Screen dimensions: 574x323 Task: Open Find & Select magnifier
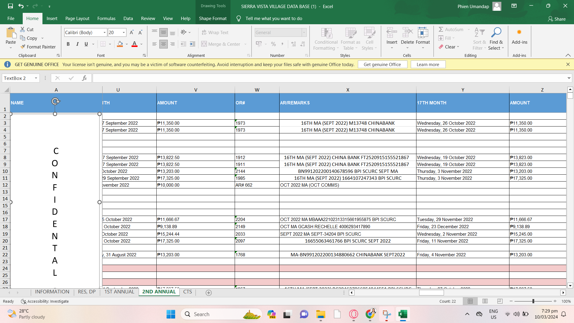(x=496, y=39)
